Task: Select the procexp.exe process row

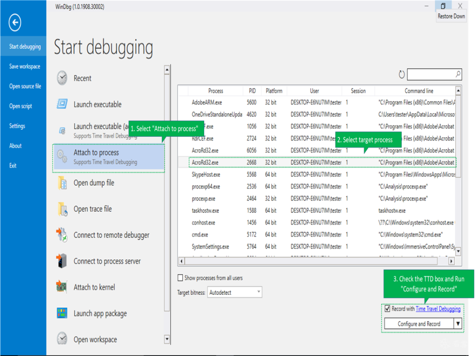Action: click(316, 199)
